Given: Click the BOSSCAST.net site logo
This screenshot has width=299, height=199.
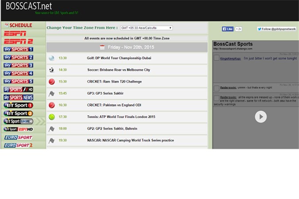Looking at the screenshot, I should [x=29, y=6].
